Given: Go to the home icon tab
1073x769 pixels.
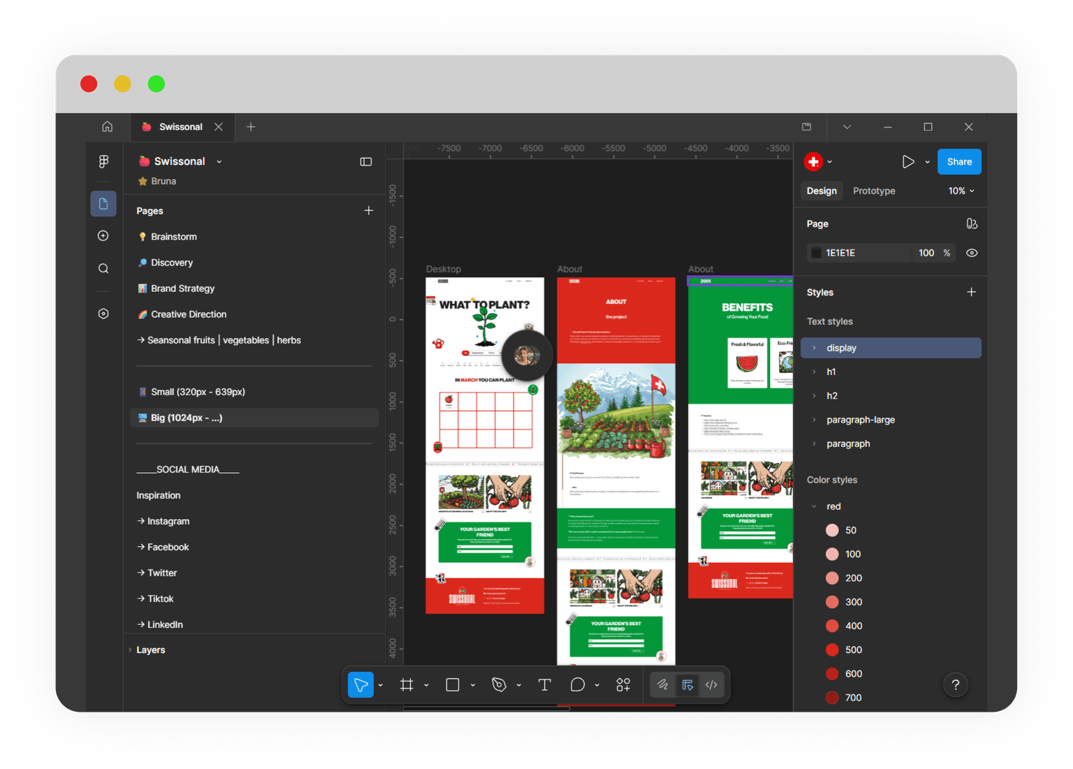Looking at the screenshot, I should (x=107, y=126).
